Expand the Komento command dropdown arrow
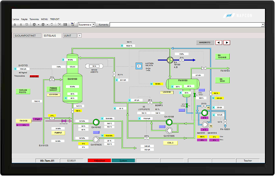 click(263, 25)
